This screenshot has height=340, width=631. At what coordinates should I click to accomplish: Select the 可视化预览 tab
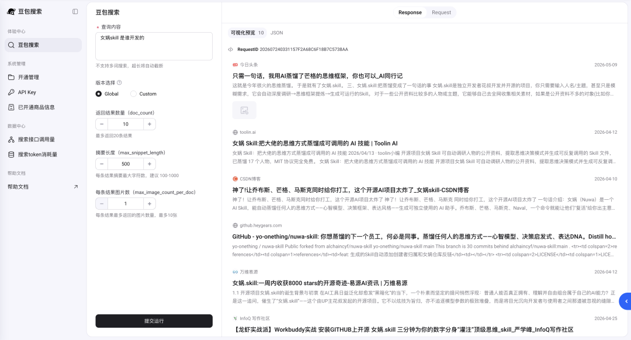pyautogui.click(x=247, y=33)
